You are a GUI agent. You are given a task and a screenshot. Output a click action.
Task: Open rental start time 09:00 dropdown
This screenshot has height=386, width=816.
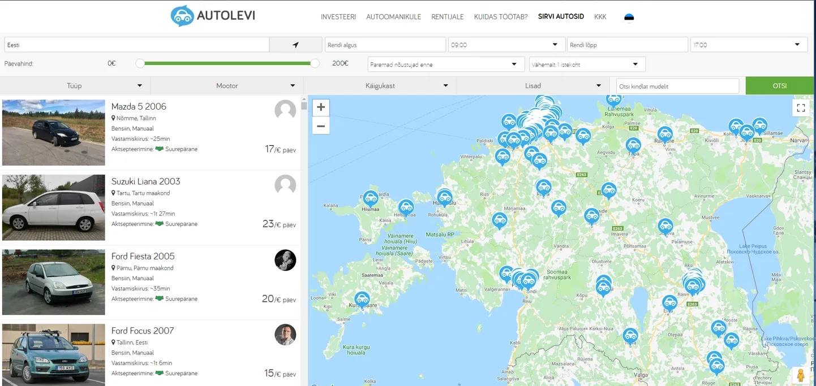tap(506, 45)
